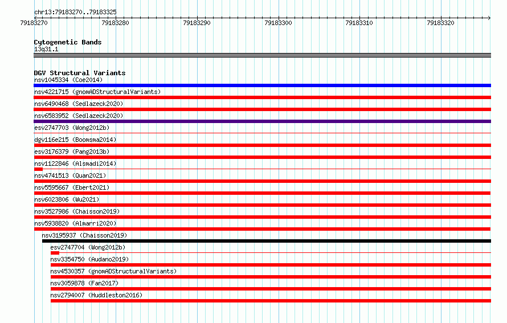Click nsv5938820 (Almarri2020) label
Viewport: 507px width, 323px height.
[x=75, y=223]
